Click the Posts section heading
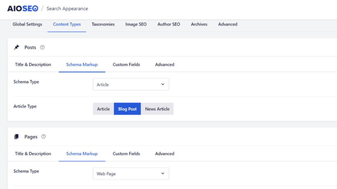The image size is (337, 189). pyautogui.click(x=30, y=47)
